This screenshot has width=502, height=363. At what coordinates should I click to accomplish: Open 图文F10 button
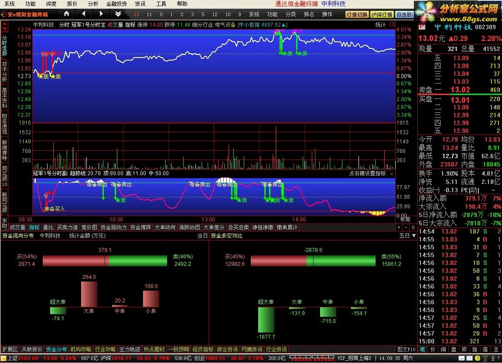[x=406, y=349]
